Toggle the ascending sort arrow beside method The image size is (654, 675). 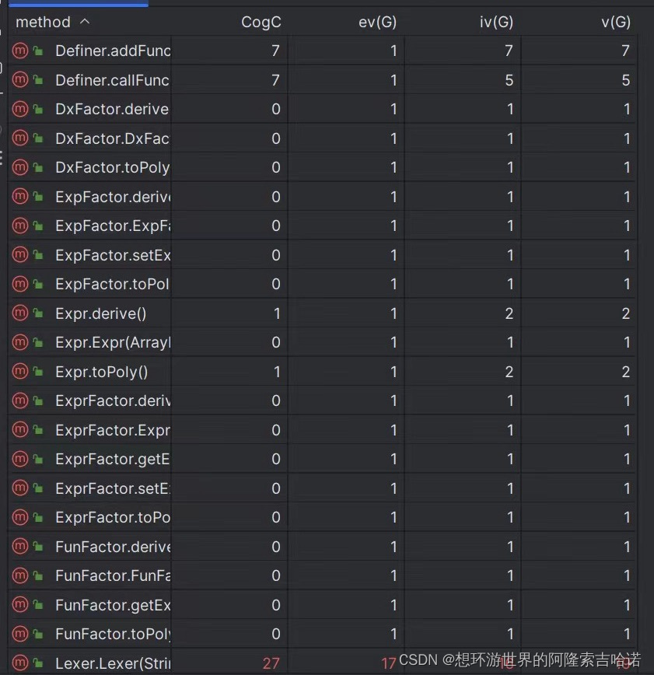coord(85,21)
